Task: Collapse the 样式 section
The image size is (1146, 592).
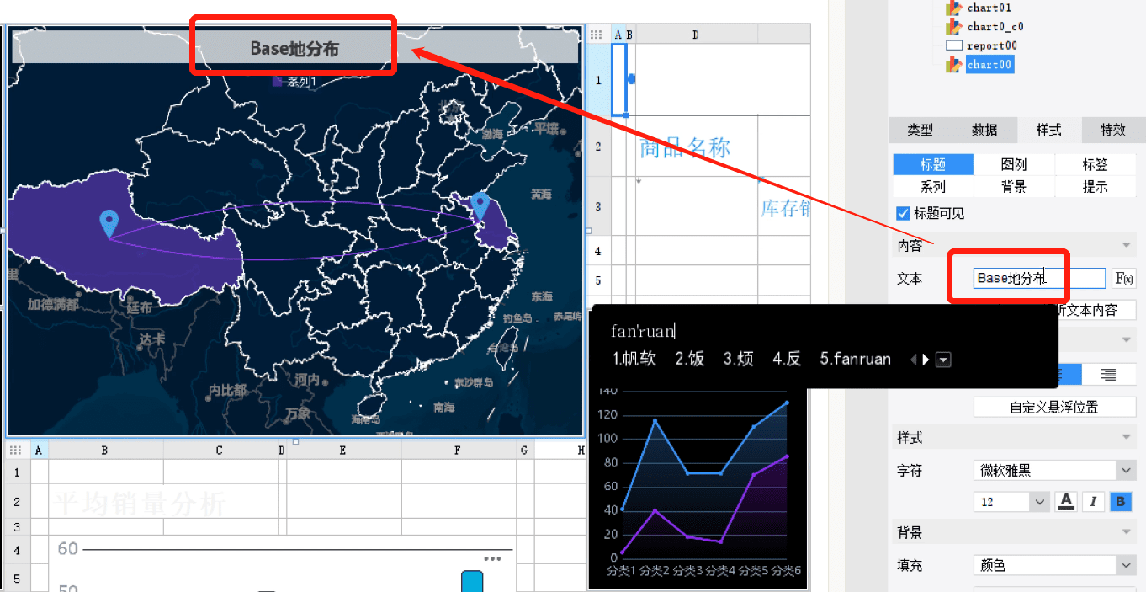Action: [x=1127, y=438]
